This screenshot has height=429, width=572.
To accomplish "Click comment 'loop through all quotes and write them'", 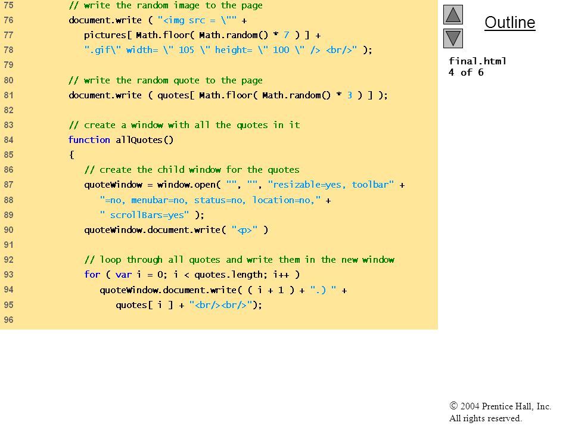I will tap(240, 260).
